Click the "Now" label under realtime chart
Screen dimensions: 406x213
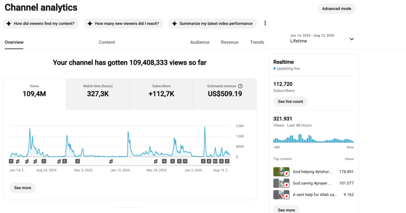tap(350, 147)
